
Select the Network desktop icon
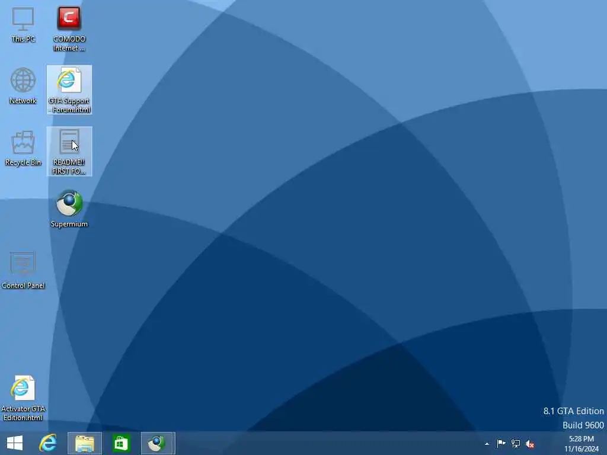23,86
